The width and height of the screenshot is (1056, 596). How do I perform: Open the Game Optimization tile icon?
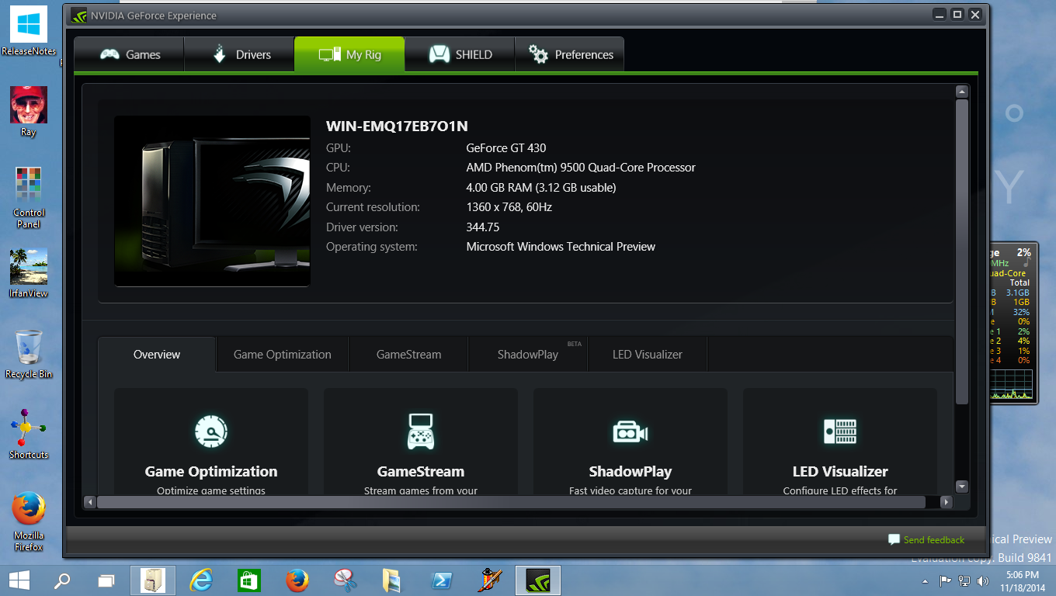211,431
